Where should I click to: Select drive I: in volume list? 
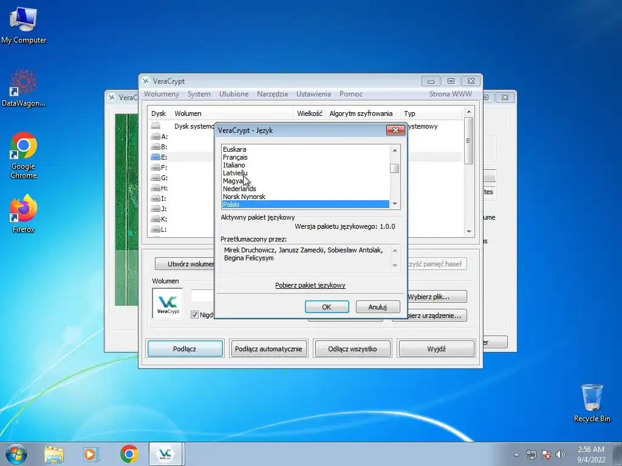[159, 198]
